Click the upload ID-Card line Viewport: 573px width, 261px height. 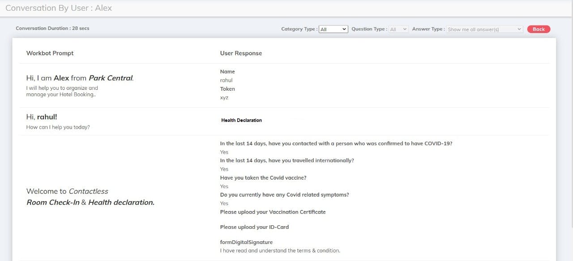254,227
